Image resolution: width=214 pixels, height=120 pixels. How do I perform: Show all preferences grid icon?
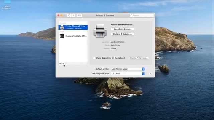[x=79, y=15]
